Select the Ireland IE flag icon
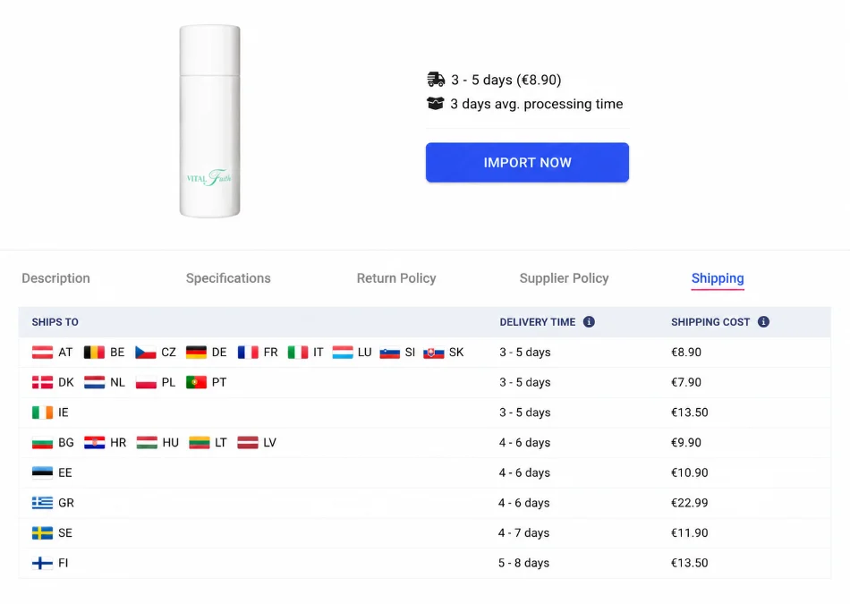This screenshot has width=850, height=604. click(x=42, y=413)
